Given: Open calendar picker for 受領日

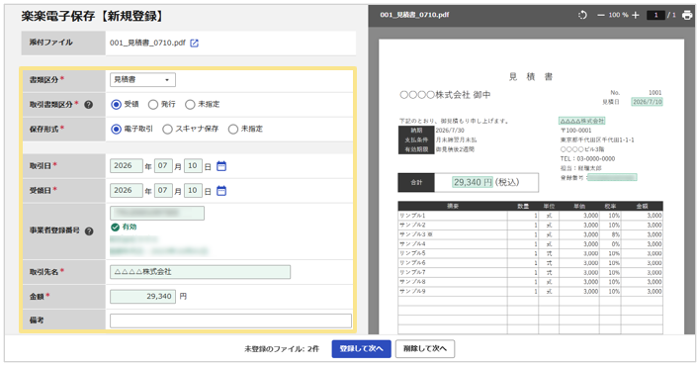Looking at the screenshot, I should tap(221, 191).
